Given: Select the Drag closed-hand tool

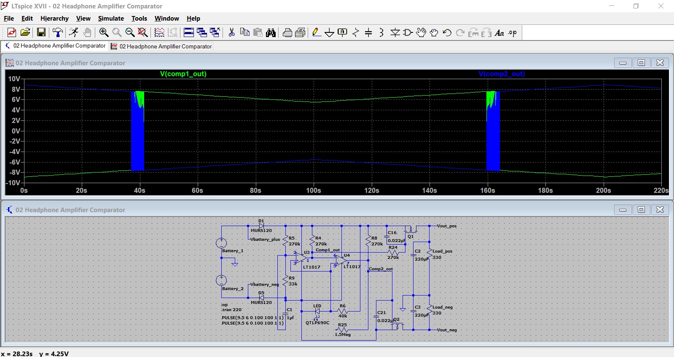Looking at the screenshot, I should click(434, 32).
